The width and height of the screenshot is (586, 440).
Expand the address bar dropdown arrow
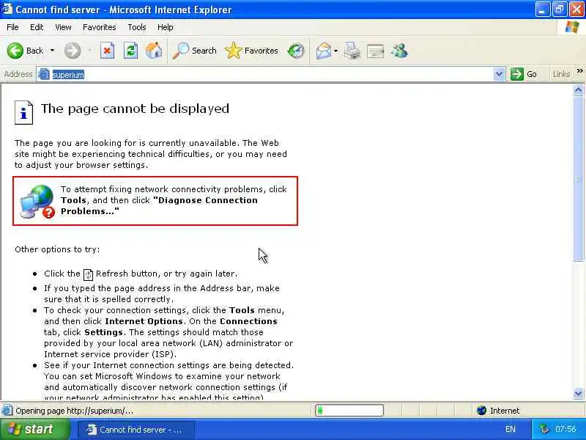[499, 74]
